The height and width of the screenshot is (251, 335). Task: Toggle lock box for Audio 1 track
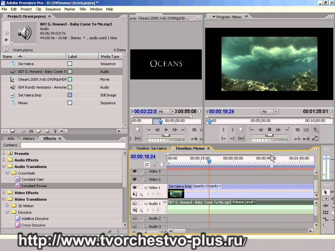(x=141, y=203)
